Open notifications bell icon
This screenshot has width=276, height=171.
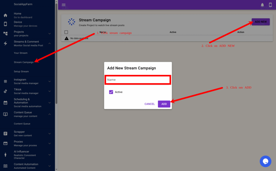262,5
